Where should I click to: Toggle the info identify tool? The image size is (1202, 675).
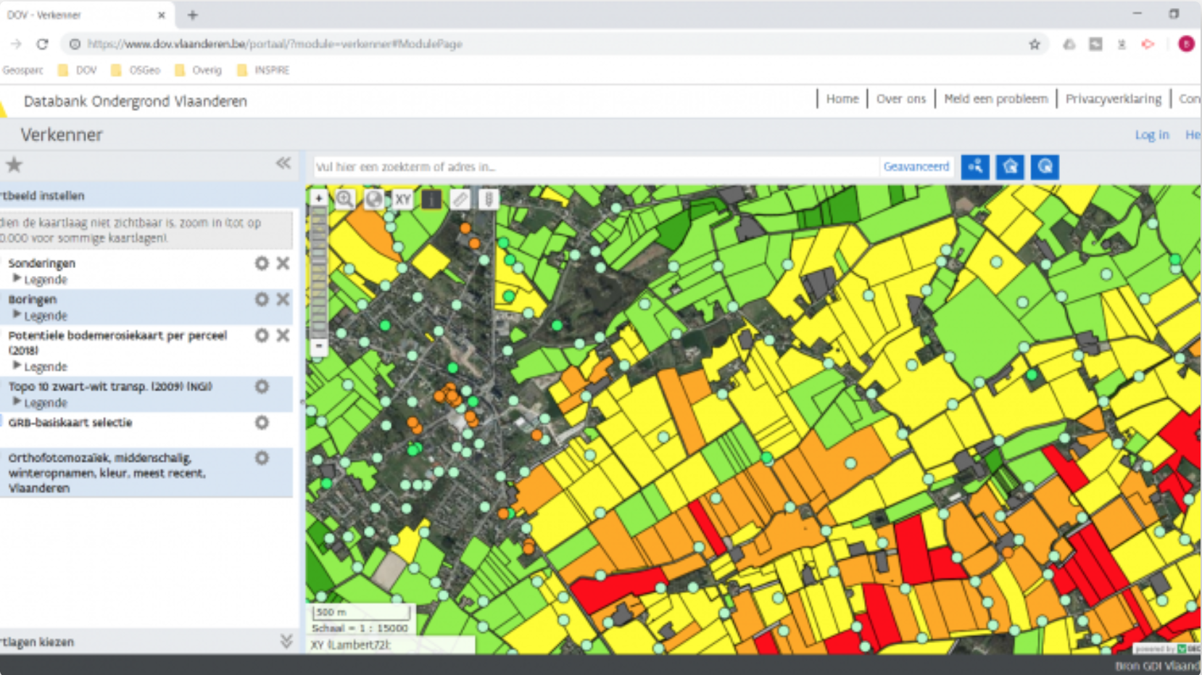pos(431,198)
